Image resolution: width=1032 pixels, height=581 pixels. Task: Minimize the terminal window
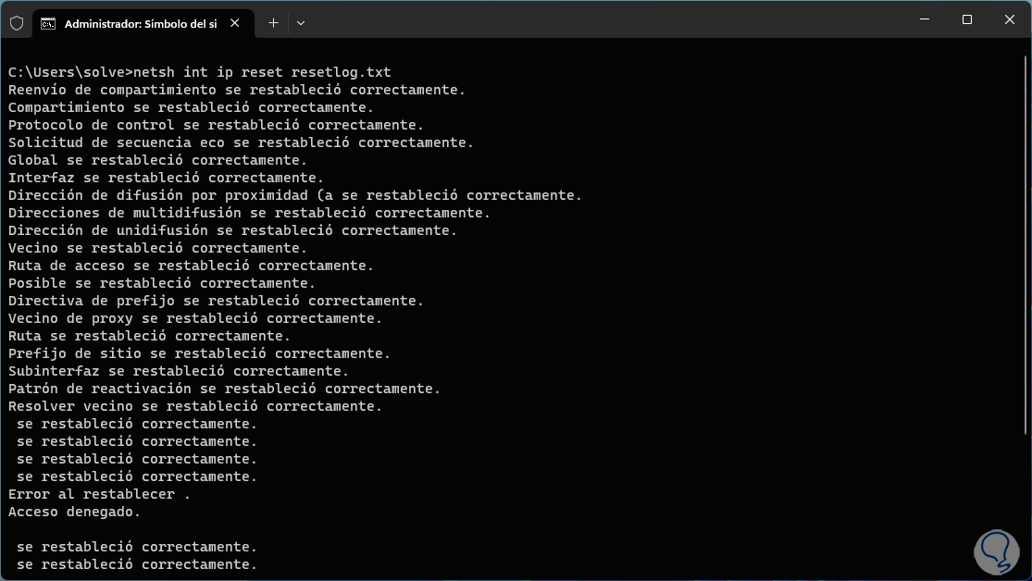(925, 19)
